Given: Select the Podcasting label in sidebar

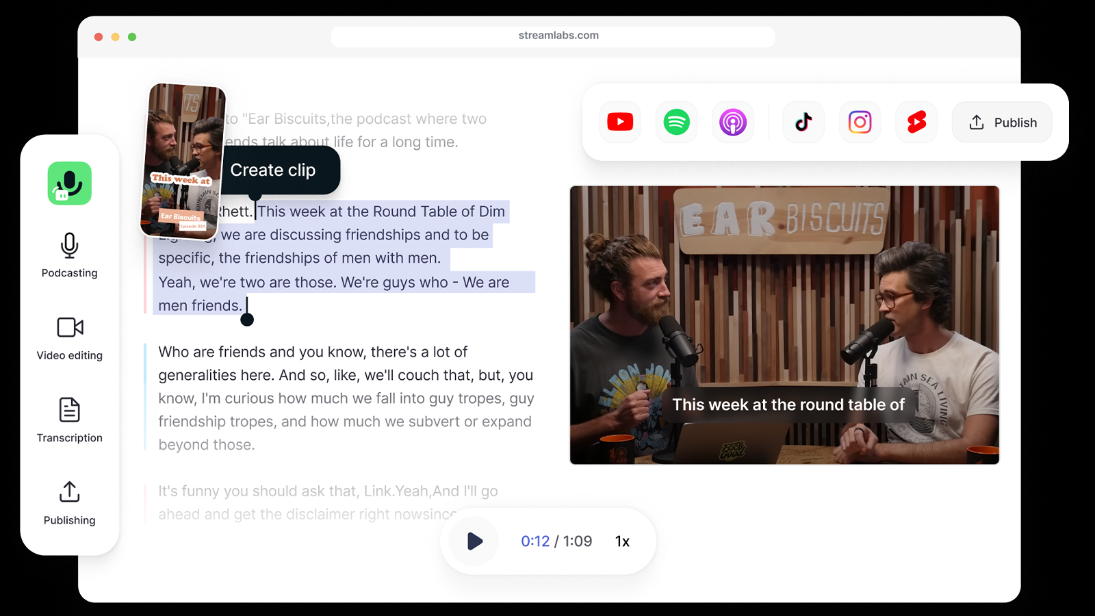Looking at the screenshot, I should (x=70, y=273).
